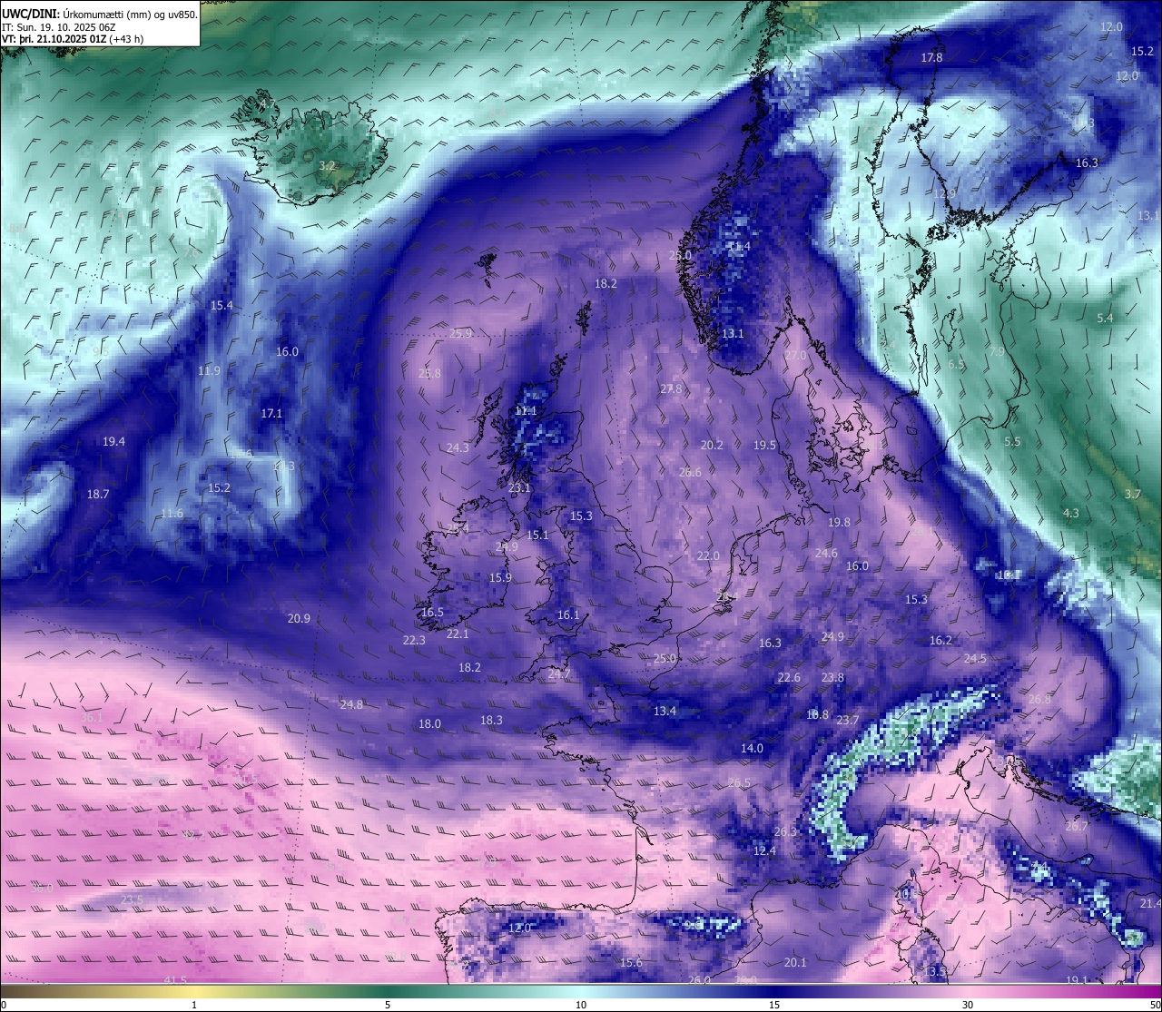
Task: Click the 11.9 value in the Atlantic
Action: point(209,370)
